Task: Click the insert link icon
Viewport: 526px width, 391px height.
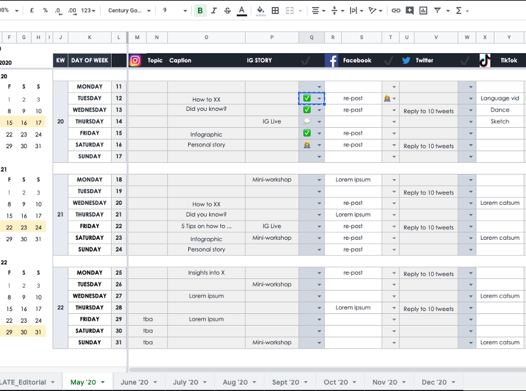Action: click(396, 11)
